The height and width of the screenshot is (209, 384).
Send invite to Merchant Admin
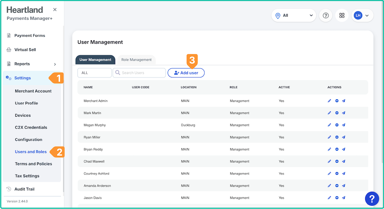343,101
